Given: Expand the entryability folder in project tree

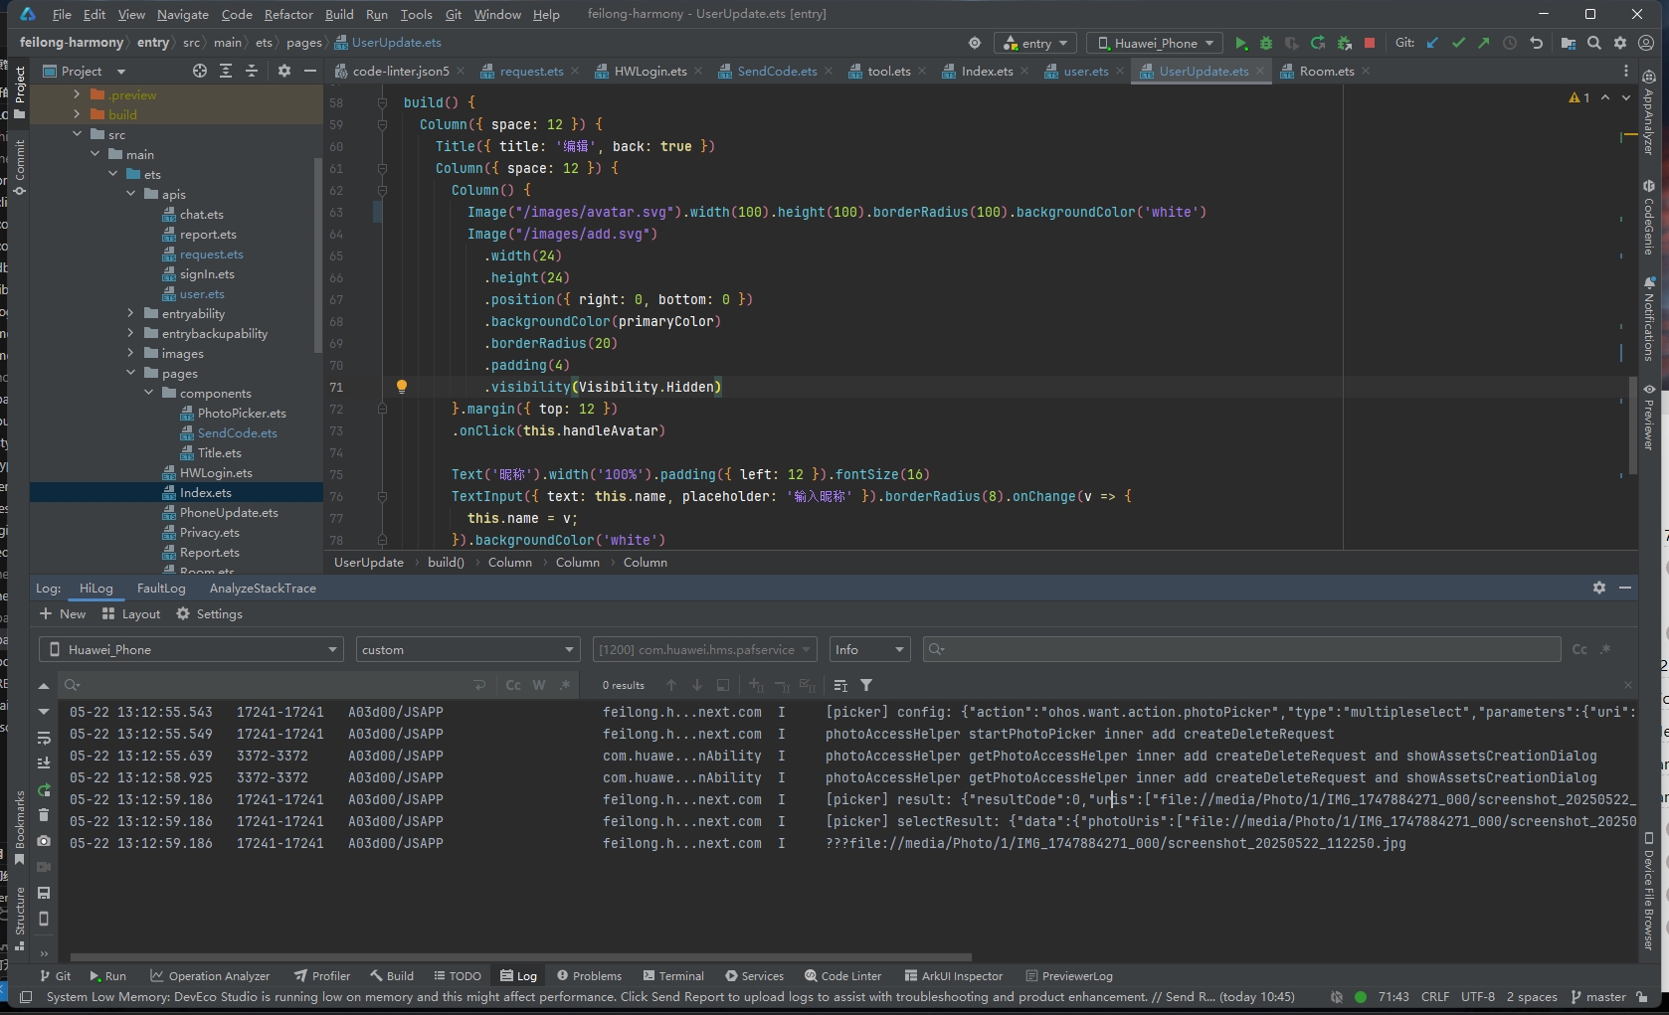Looking at the screenshot, I should 130,313.
